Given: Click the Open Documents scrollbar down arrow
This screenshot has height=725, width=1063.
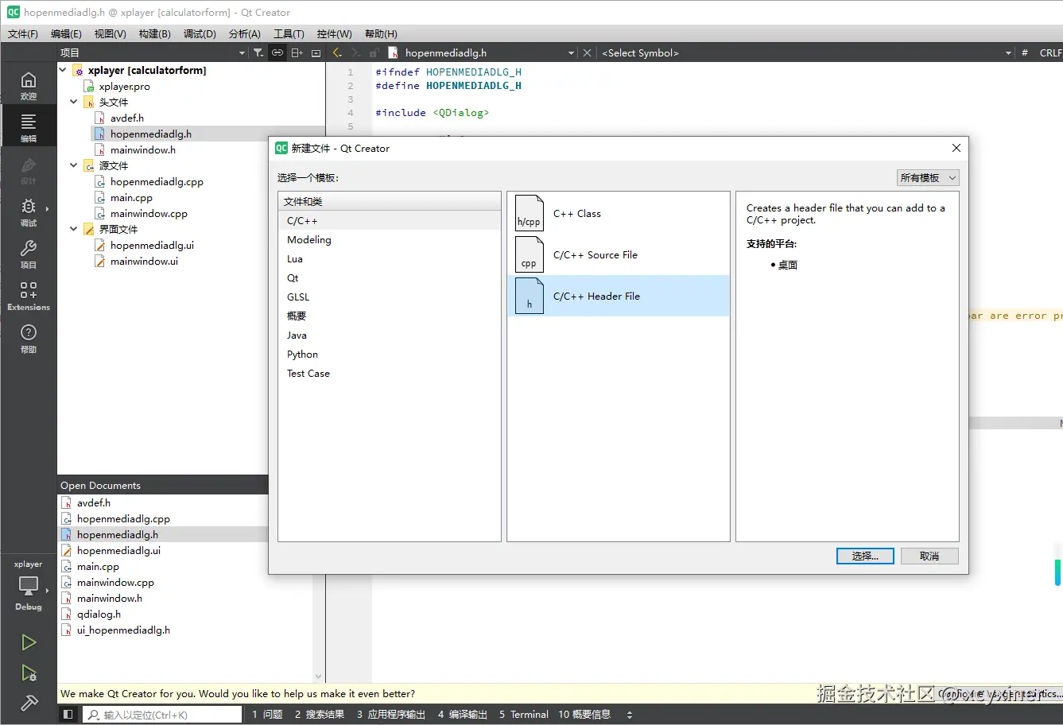Looking at the screenshot, I should click(319, 677).
